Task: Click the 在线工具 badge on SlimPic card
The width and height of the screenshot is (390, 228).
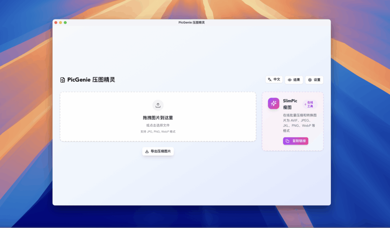Action: 310,103
